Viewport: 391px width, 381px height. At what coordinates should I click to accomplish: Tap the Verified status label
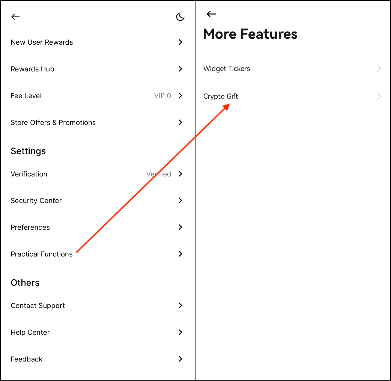coord(158,174)
